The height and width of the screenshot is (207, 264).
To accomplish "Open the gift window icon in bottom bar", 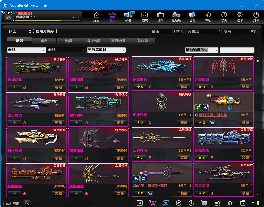I will pyautogui.click(x=140, y=203).
